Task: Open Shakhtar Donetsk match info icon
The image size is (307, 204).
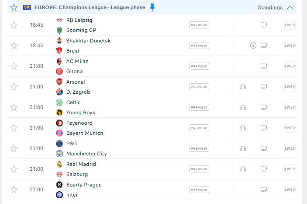Action: (253, 46)
